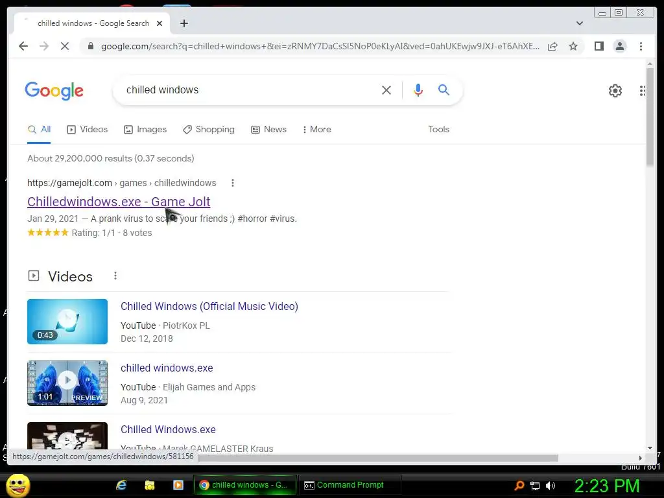Image resolution: width=664 pixels, height=498 pixels.
Task: Switch to the Command Prompt taskbar window
Action: point(350,485)
